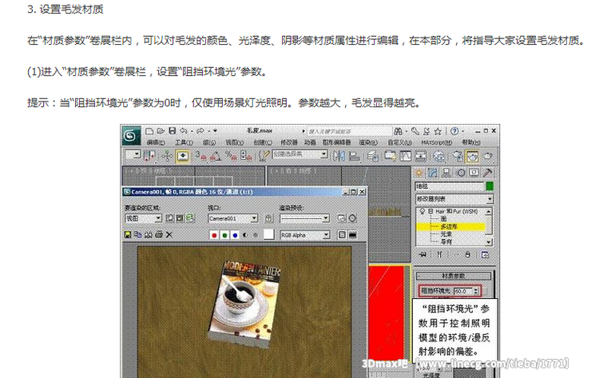The image size is (599, 378).
Task: Open the 要渲染的区域 dropdown showing 视图
Action: point(143,218)
